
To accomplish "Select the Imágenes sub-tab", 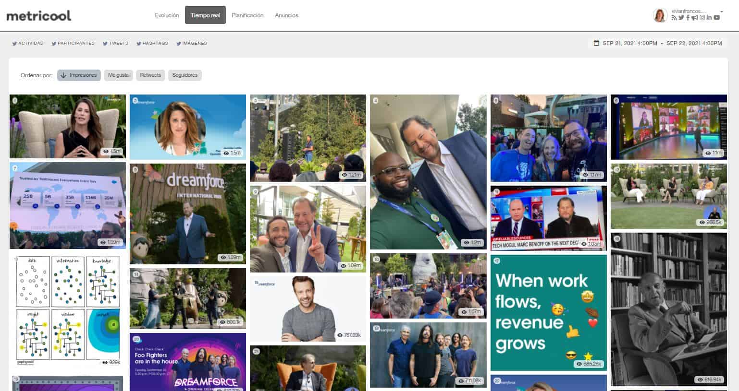I will tap(191, 43).
